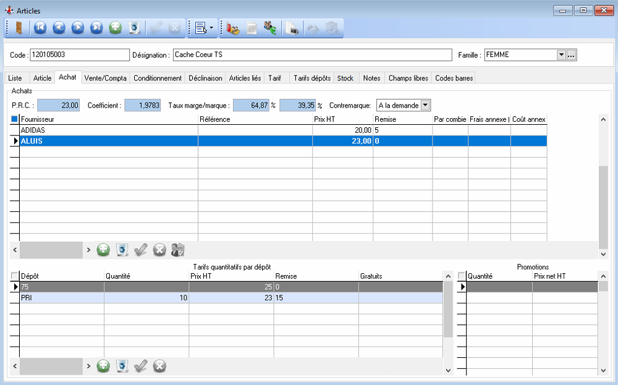Go to the first article record
Image resolution: width=618 pixels, height=385 pixels.
(40, 28)
